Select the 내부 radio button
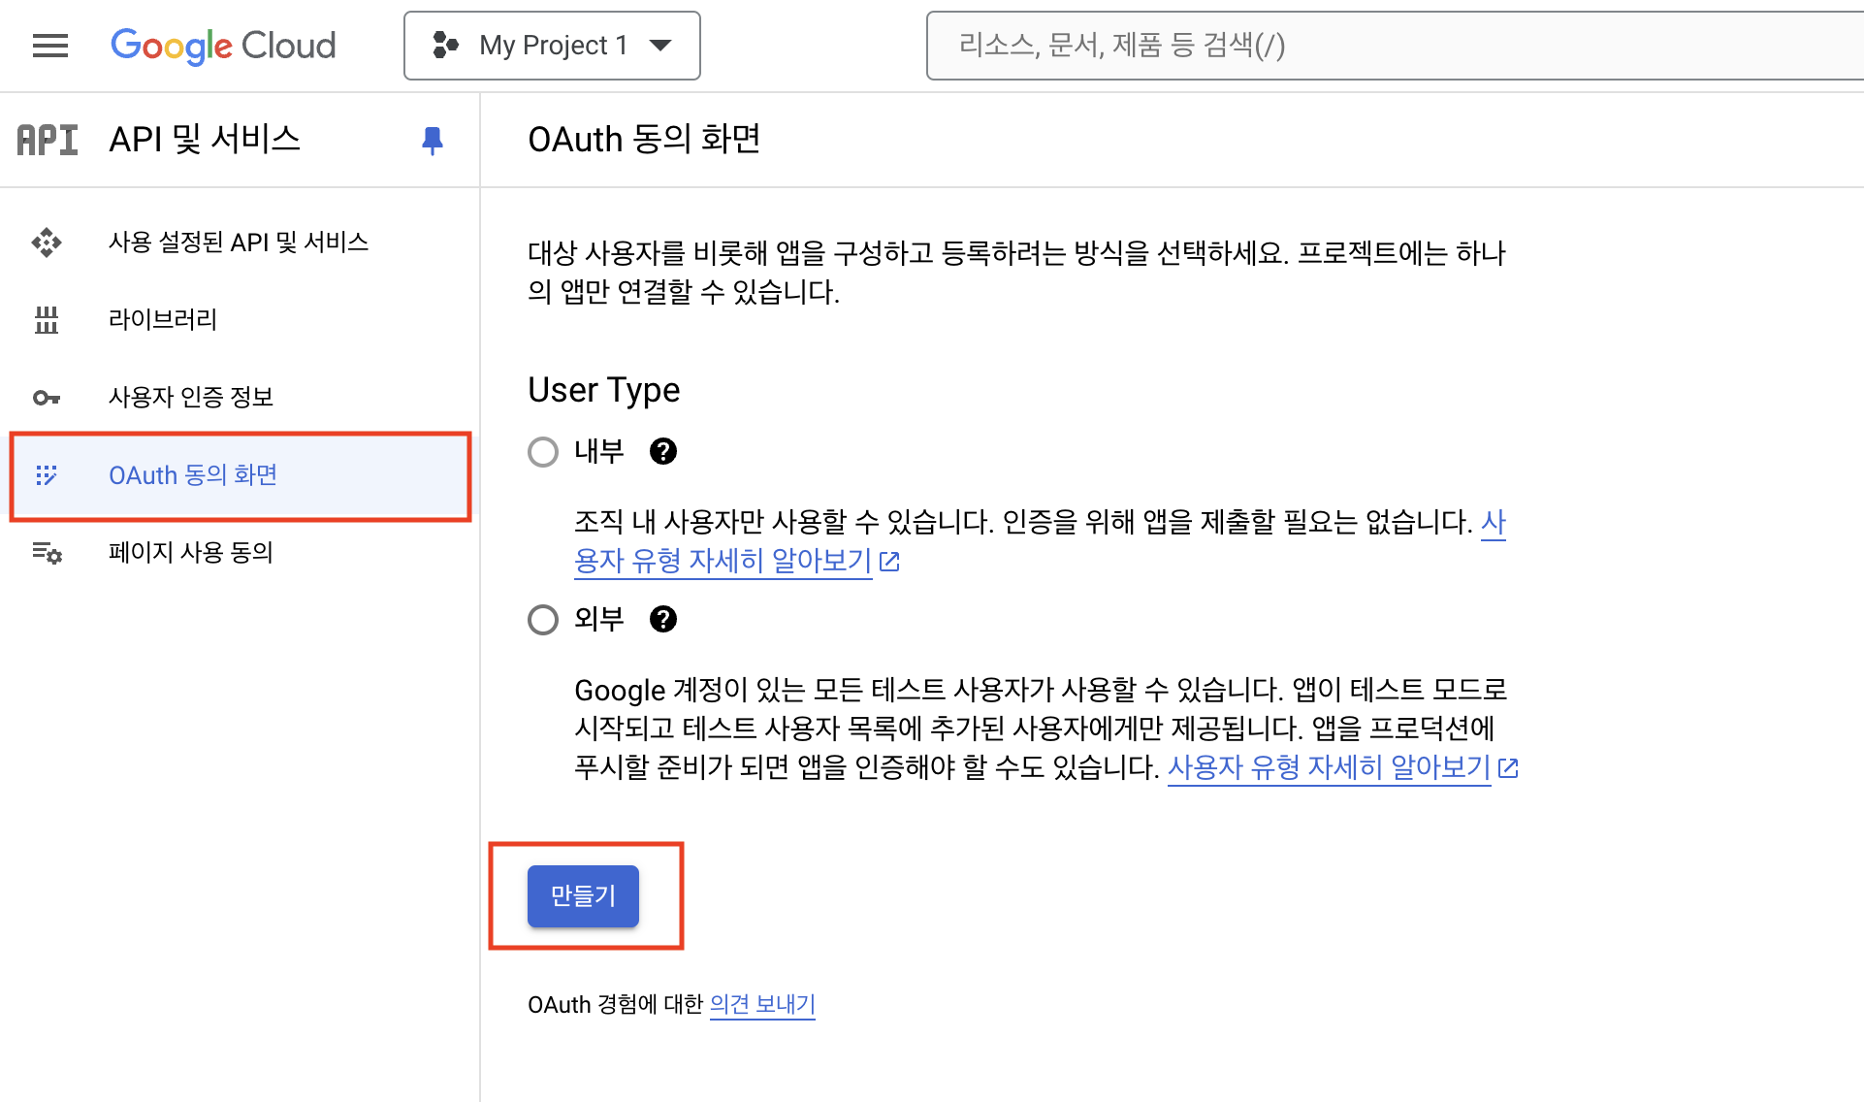The height and width of the screenshot is (1102, 1864). point(543,452)
